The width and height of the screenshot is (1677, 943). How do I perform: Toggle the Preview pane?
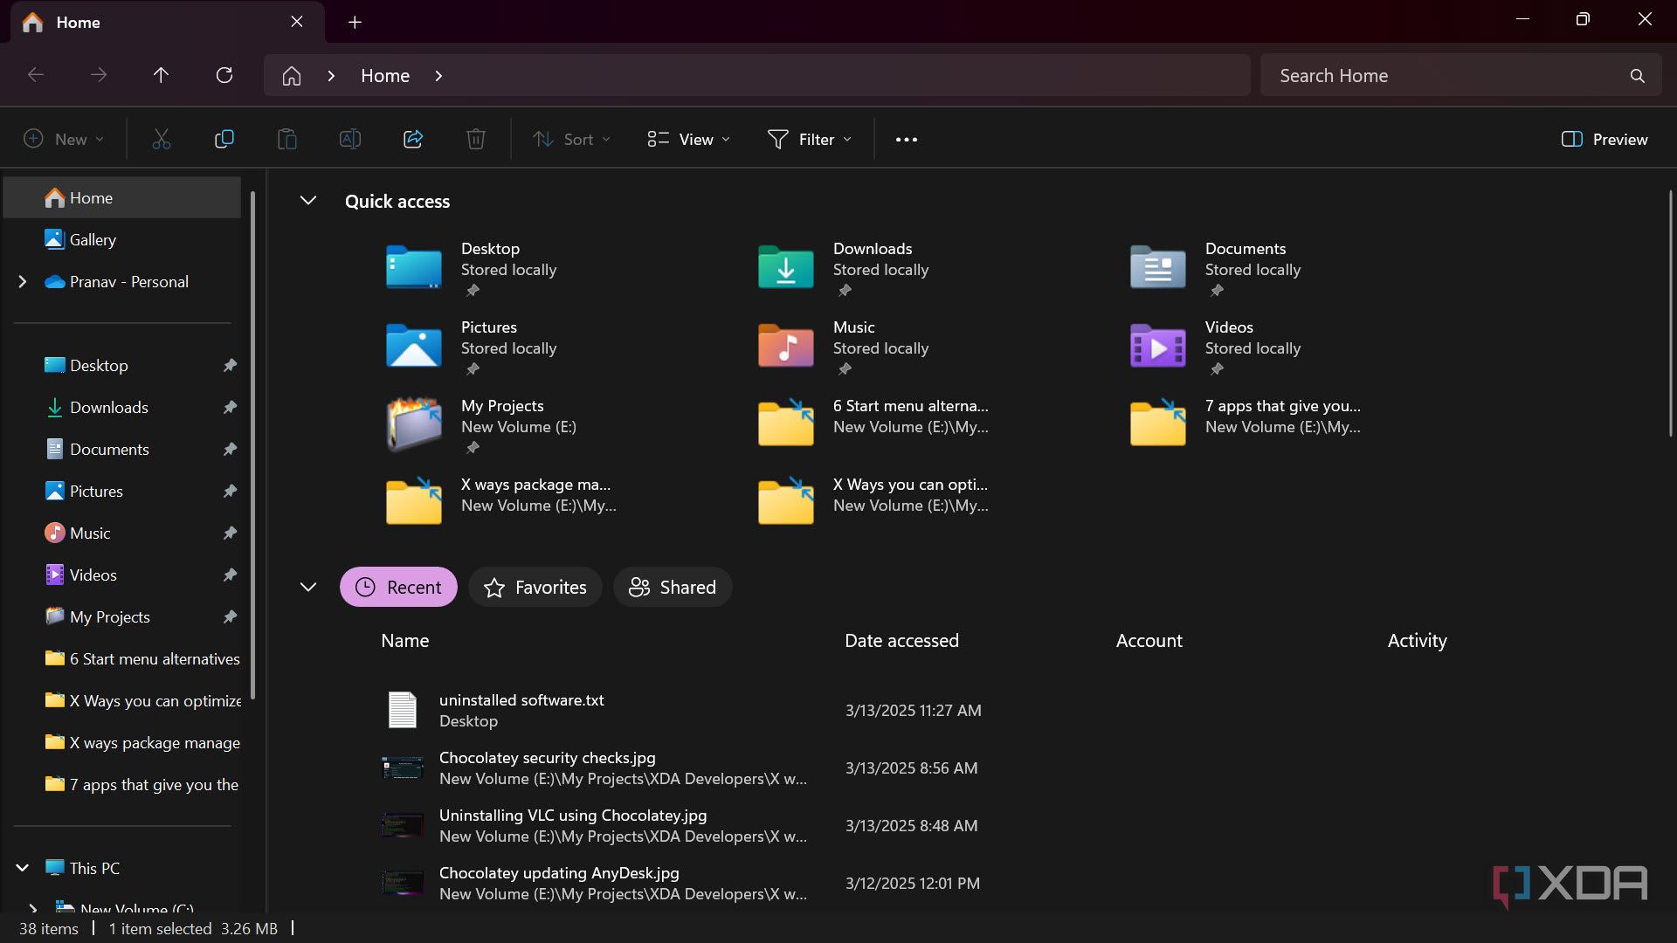(1605, 139)
